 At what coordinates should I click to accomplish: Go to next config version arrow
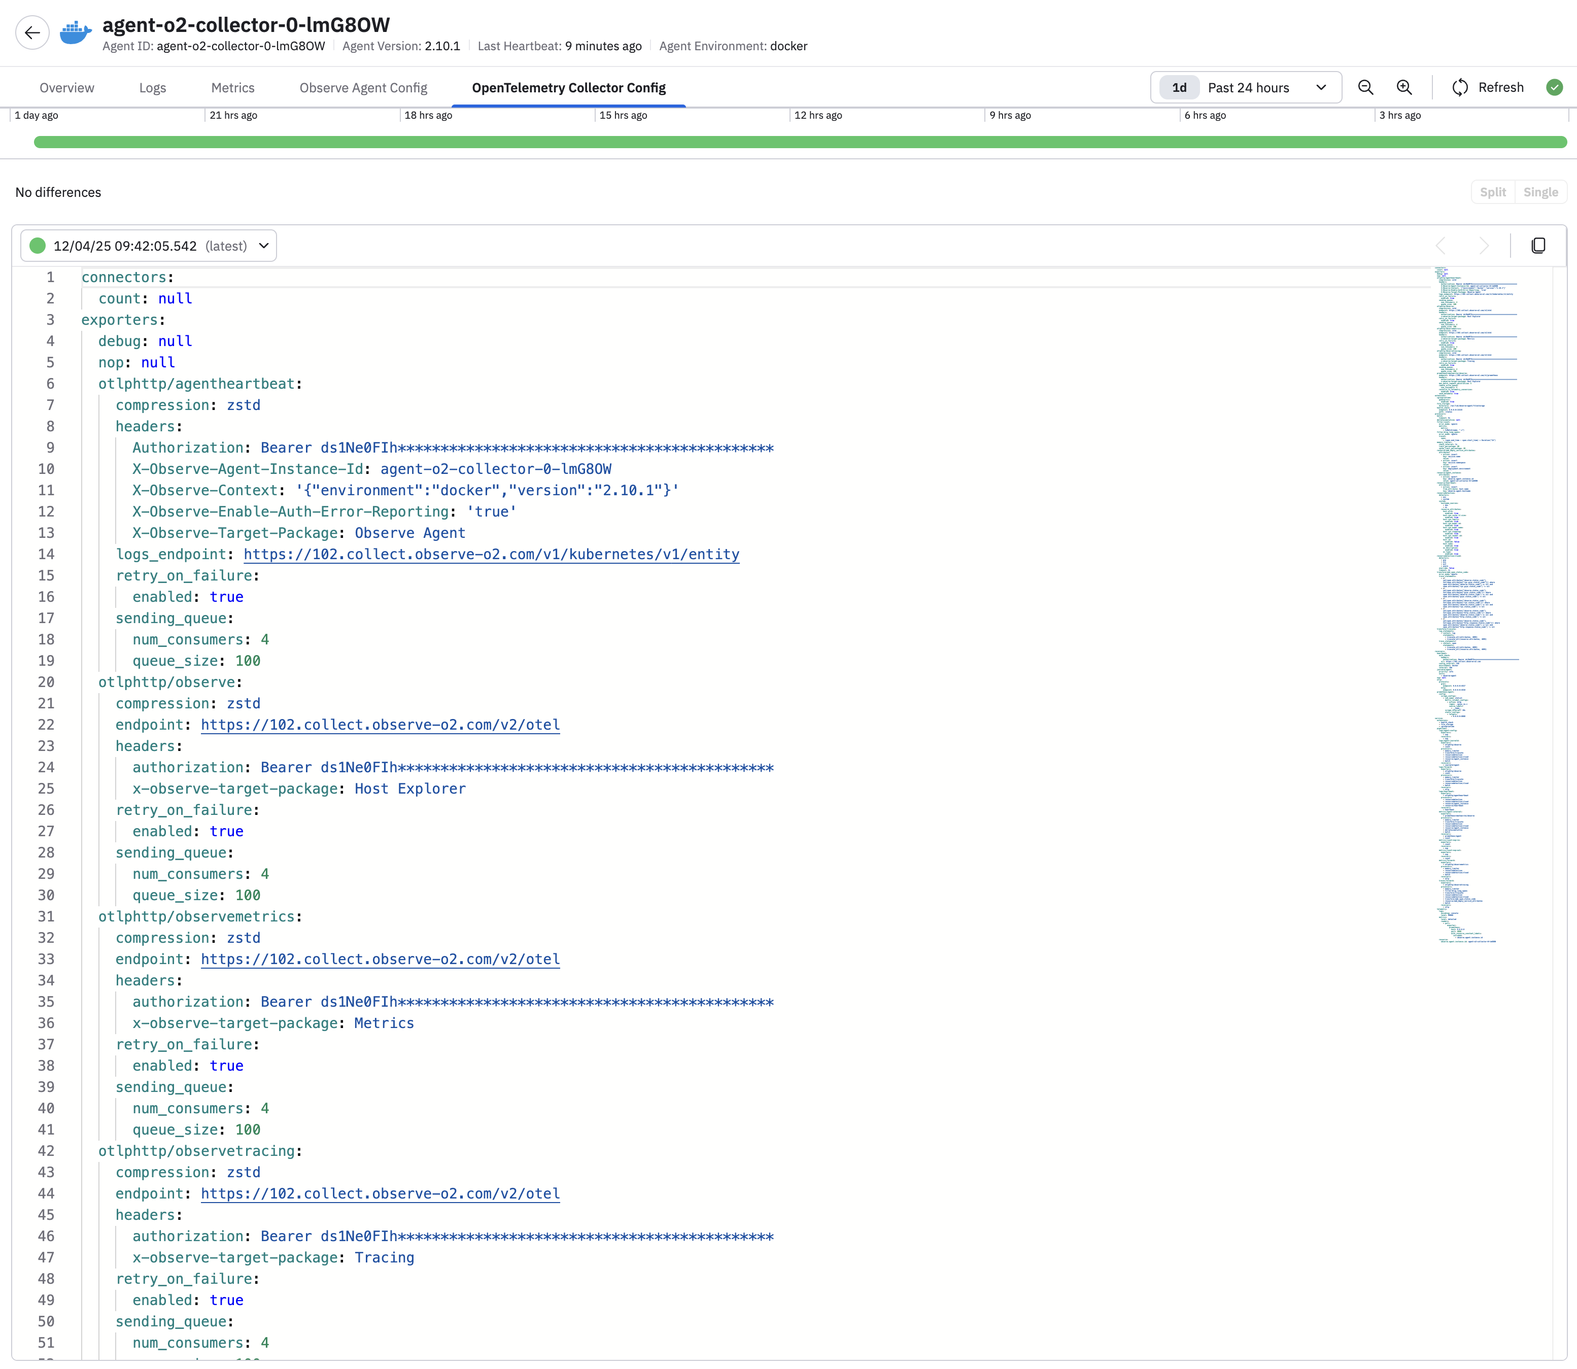pyautogui.click(x=1484, y=245)
